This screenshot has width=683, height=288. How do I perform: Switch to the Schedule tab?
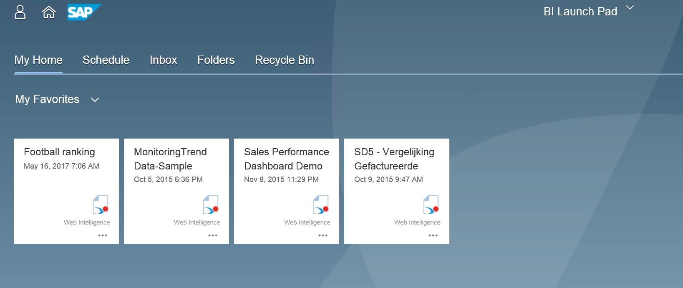(106, 60)
